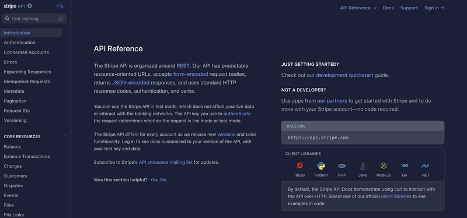Open Authentication in the sidebar
This screenshot has height=218, width=467.
point(19,43)
